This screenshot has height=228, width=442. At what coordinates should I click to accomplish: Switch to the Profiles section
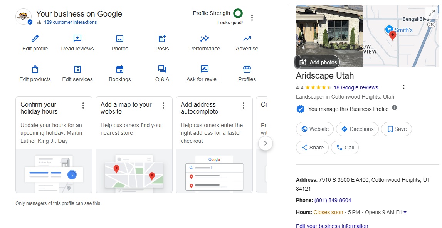click(x=247, y=70)
